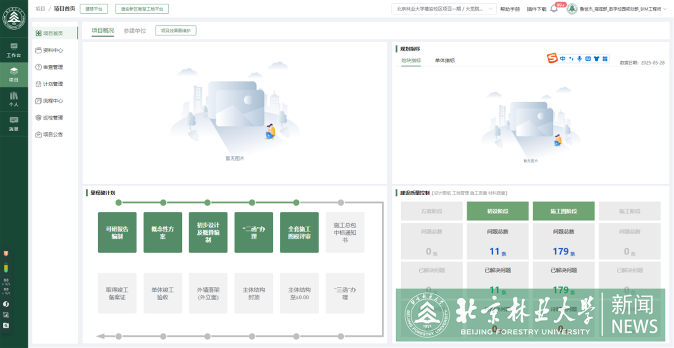This screenshot has height=348, width=674.
Task: Select the 初设阶段 stage toggle
Action: [x=497, y=211]
